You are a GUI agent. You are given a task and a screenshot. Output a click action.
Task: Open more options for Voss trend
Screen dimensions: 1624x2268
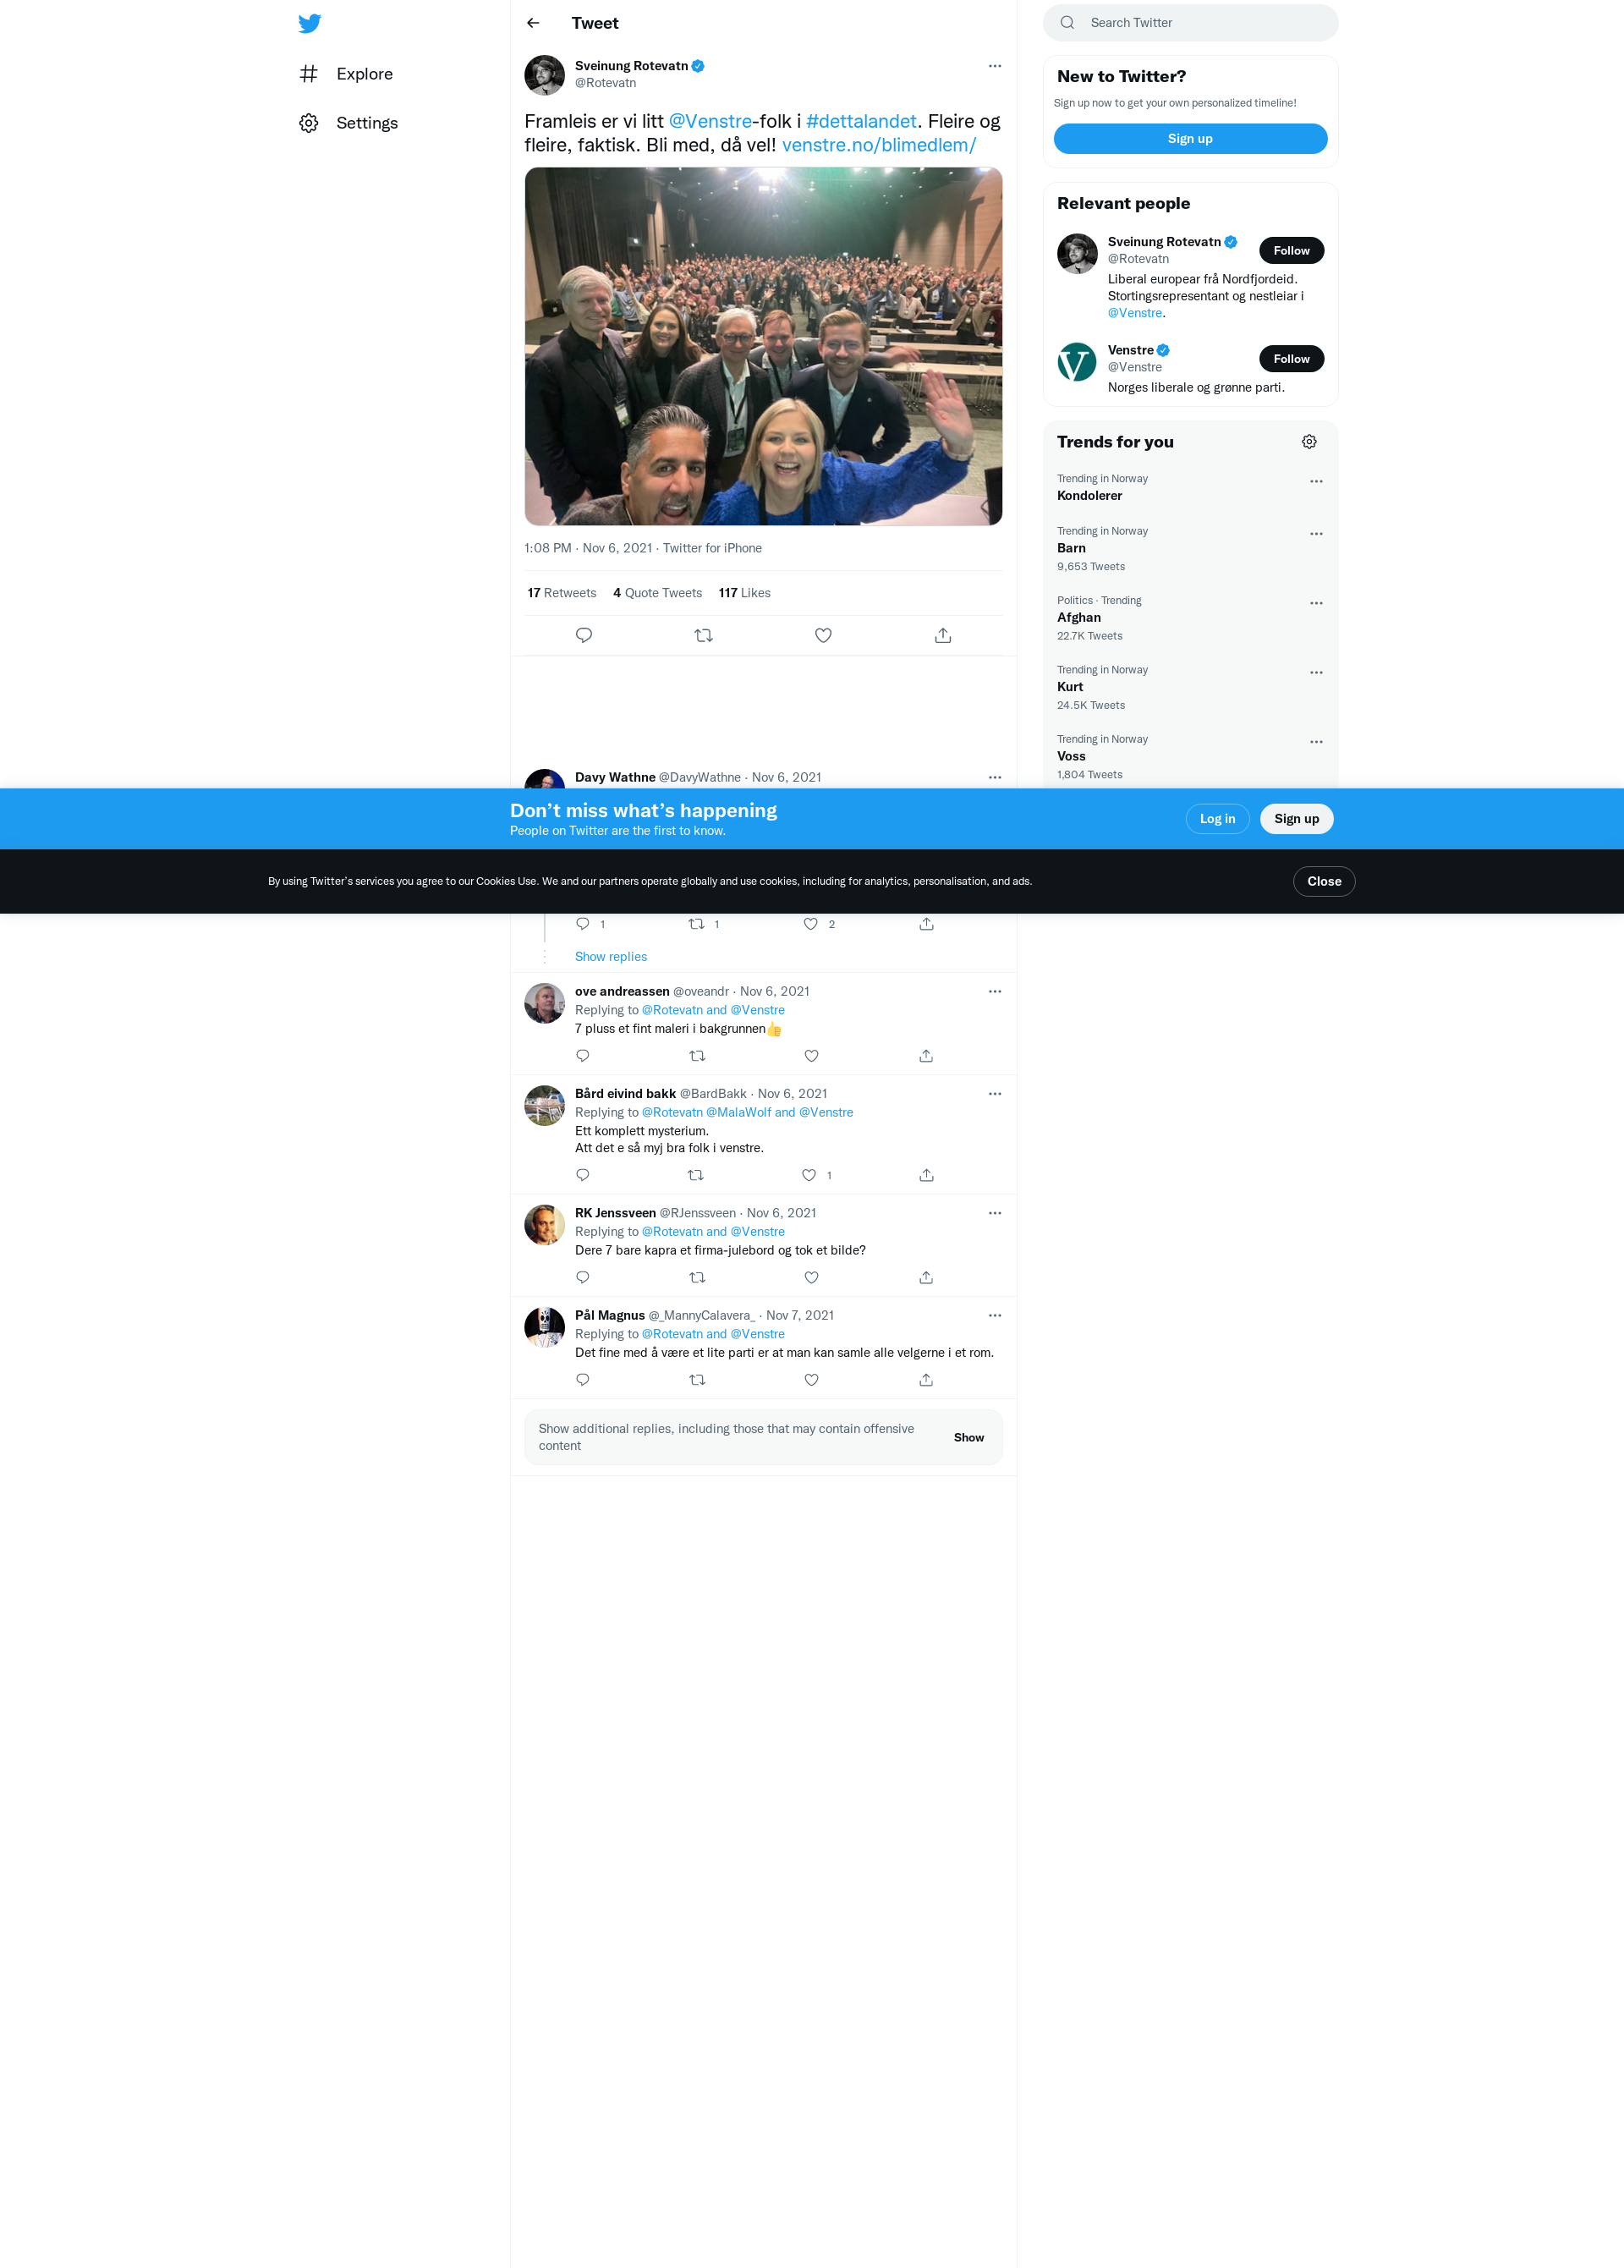point(1316,742)
